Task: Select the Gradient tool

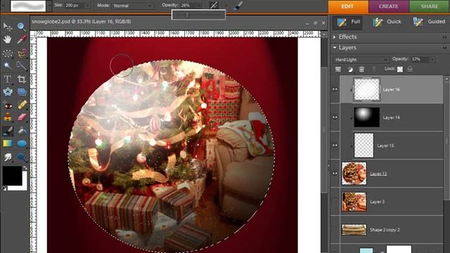Action: [8, 143]
